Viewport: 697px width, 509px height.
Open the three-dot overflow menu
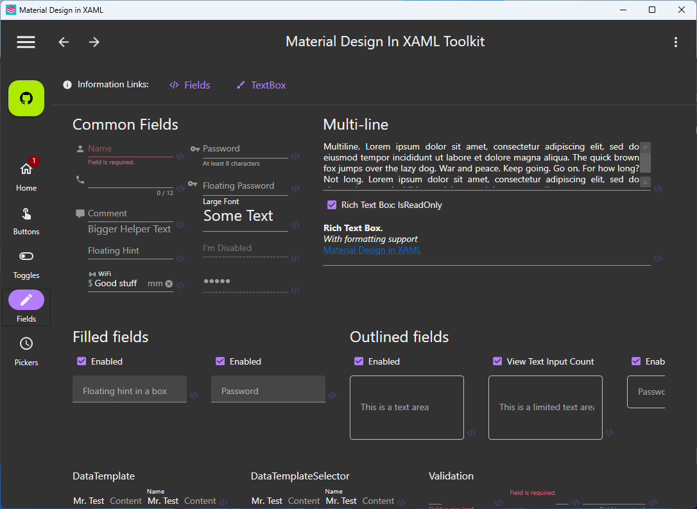tap(676, 42)
